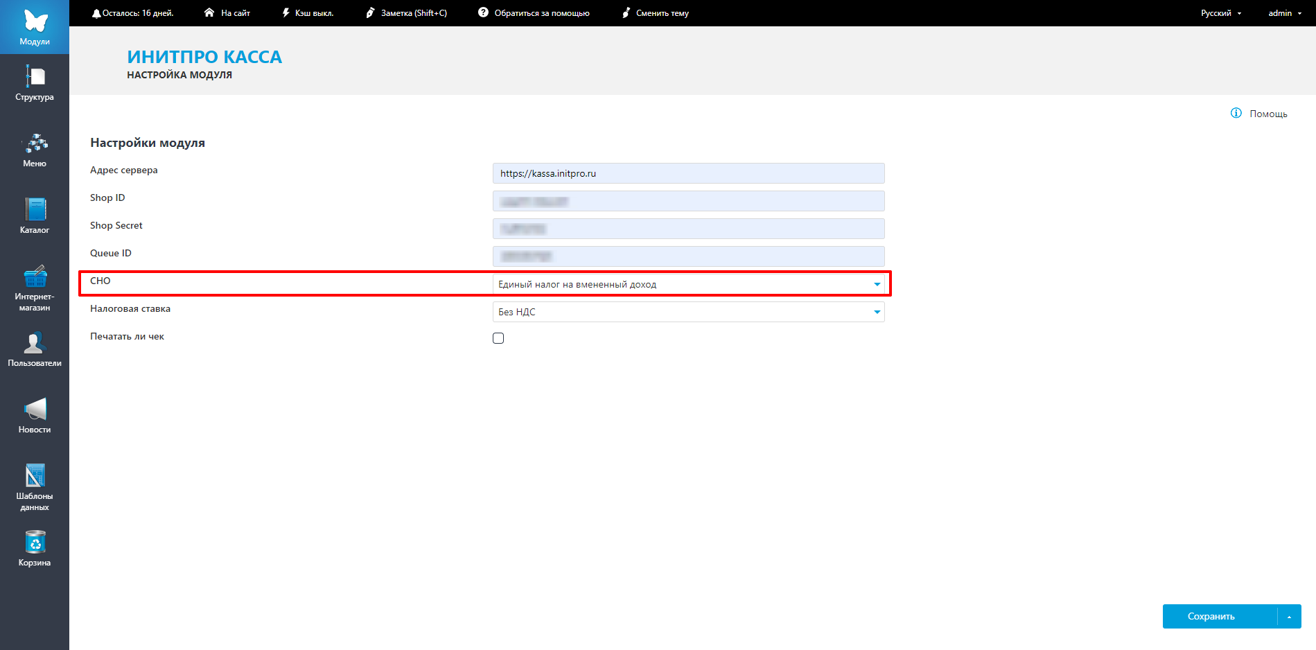Click the bell notification icon
This screenshot has width=1316, height=650.
(96, 13)
